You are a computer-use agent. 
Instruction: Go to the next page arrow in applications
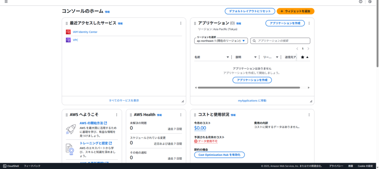[308, 49]
